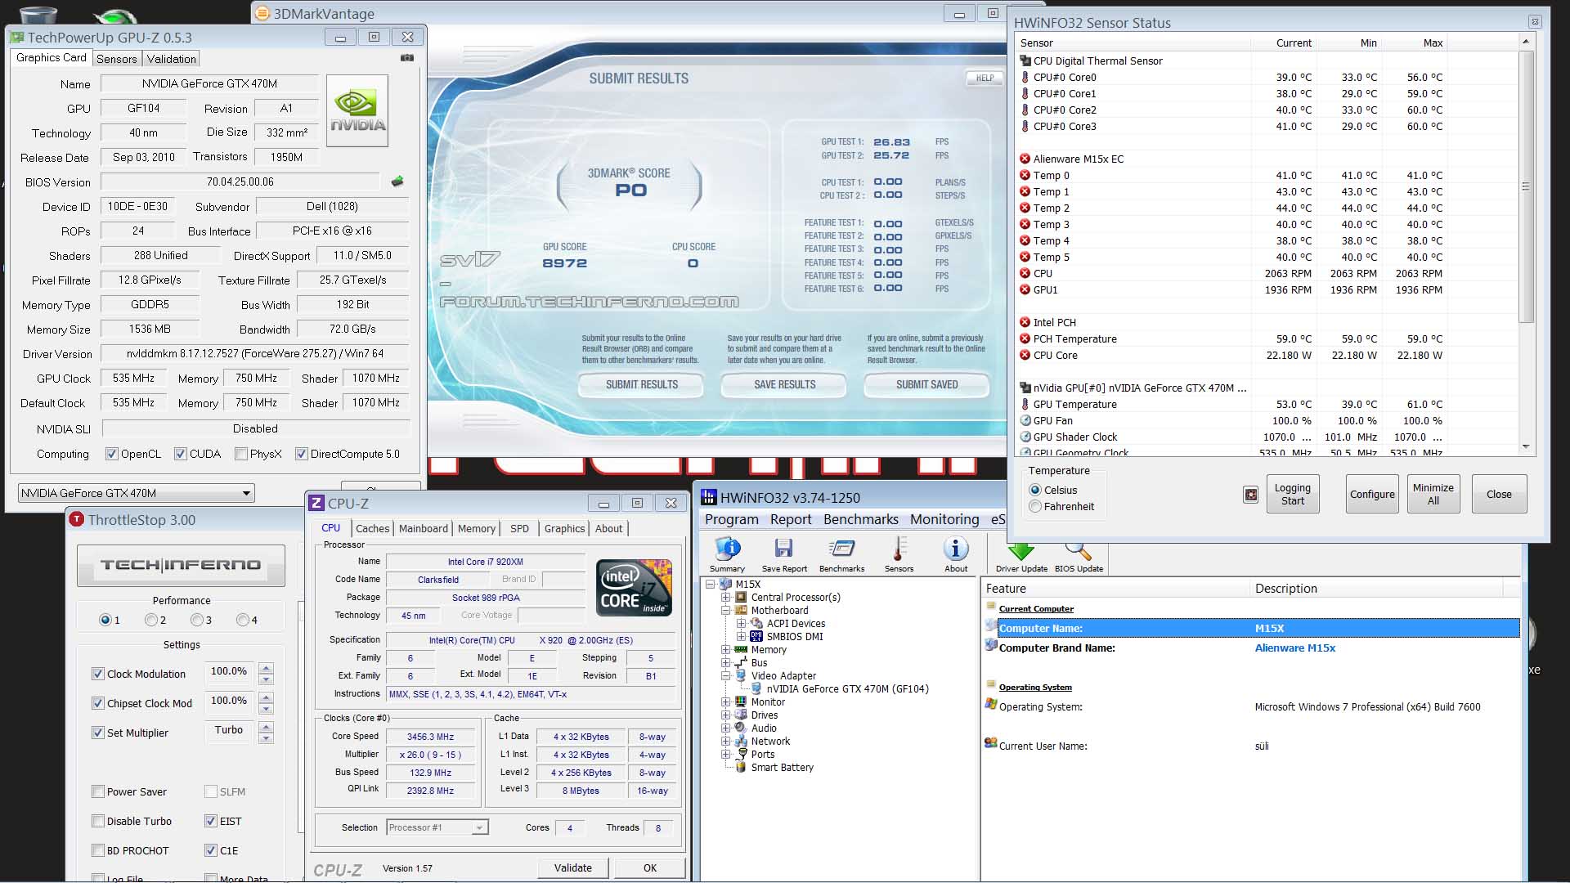This screenshot has width=1570, height=883.
Task: Collapse the Video Adapter tree node
Action: (725, 675)
